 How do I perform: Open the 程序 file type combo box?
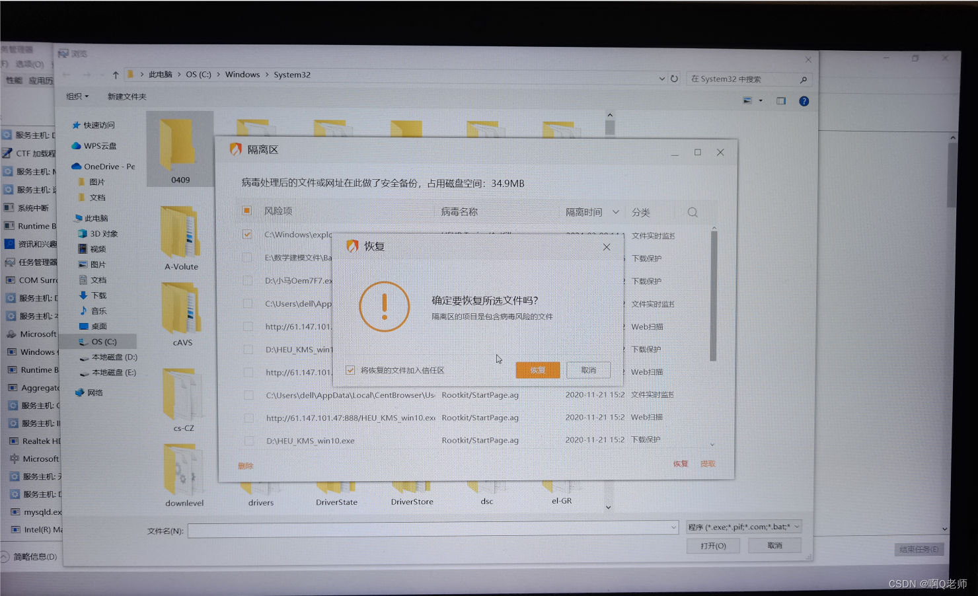pos(743,527)
